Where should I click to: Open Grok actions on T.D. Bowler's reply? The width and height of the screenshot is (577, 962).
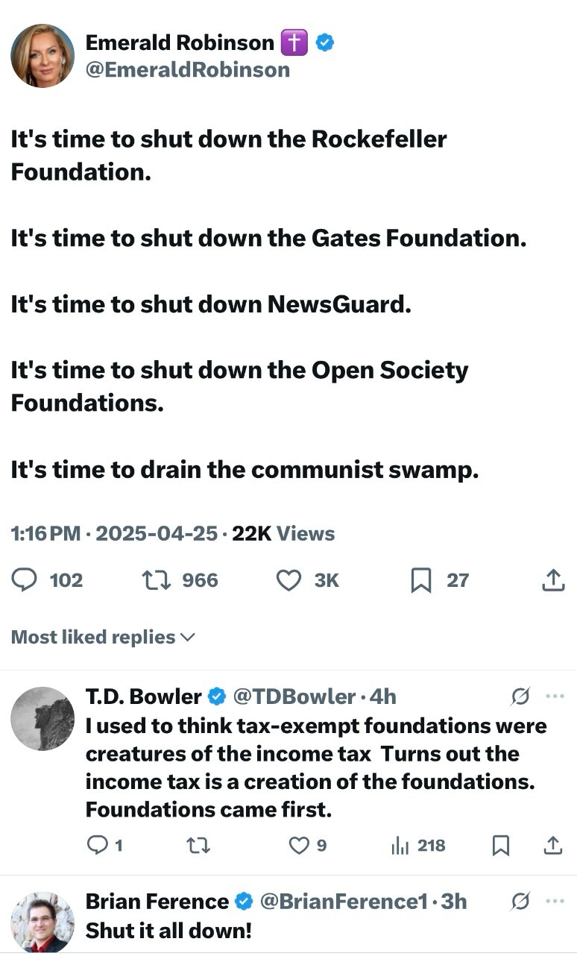click(x=521, y=697)
